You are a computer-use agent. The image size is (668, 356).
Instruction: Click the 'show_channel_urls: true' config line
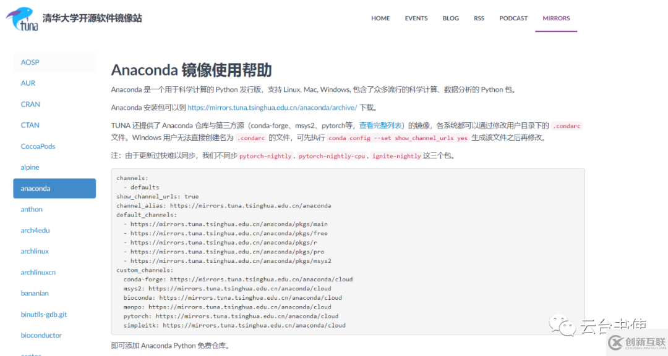(158, 196)
